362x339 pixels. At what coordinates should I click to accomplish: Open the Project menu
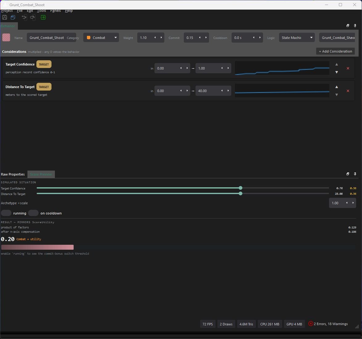pyautogui.click(x=7, y=11)
